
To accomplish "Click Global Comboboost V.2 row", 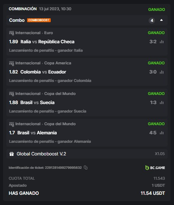I will (x=87, y=154).
